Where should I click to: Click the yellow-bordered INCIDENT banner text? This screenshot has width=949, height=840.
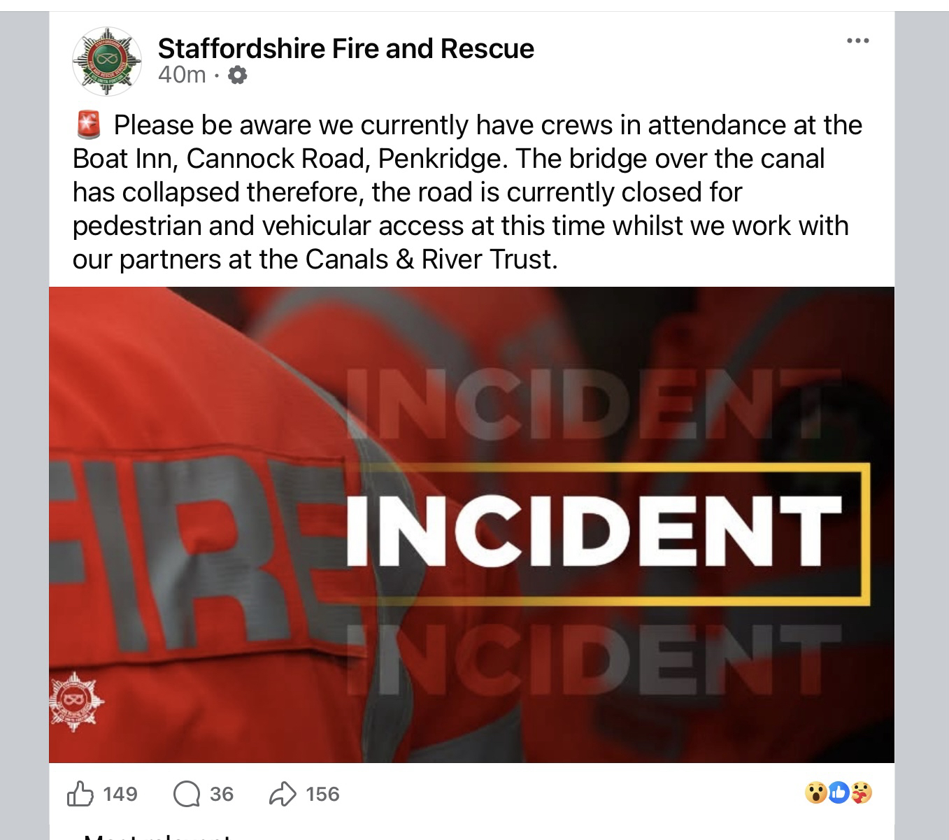pyautogui.click(x=594, y=532)
